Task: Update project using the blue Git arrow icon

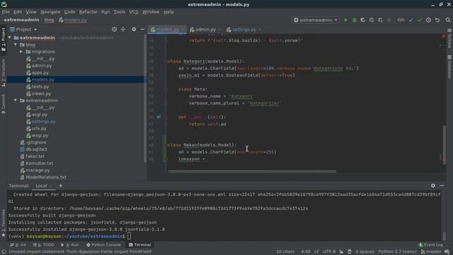Action: (x=411, y=20)
